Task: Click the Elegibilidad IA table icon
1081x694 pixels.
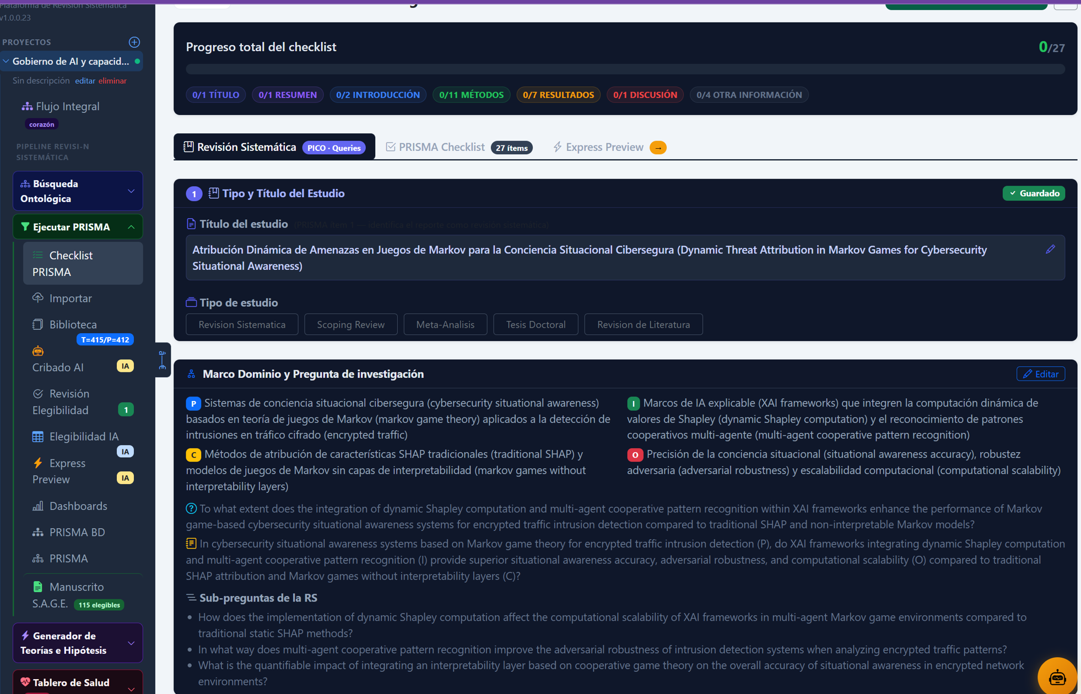Action: [37, 437]
